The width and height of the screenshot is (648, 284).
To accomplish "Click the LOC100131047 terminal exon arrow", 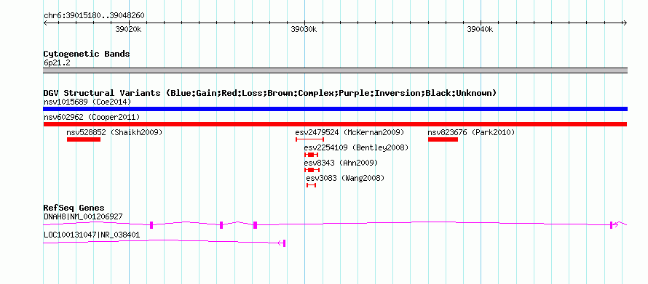I will pyautogui.click(x=282, y=243).
